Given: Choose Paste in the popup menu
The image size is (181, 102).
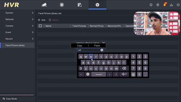Looking at the screenshot, I should click(97, 46).
